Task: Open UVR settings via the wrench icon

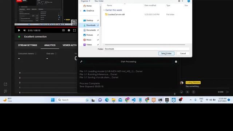Action: tap(81, 61)
